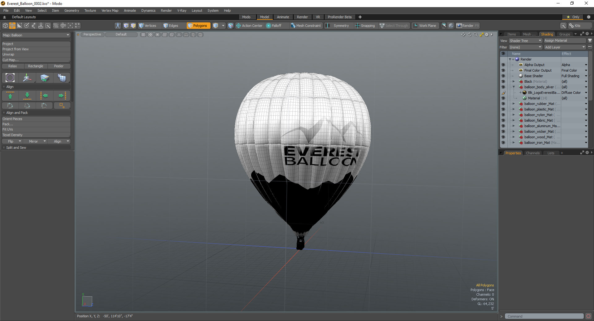
Task: Click the humanoid figure icon before selection modes
Action: click(x=118, y=26)
